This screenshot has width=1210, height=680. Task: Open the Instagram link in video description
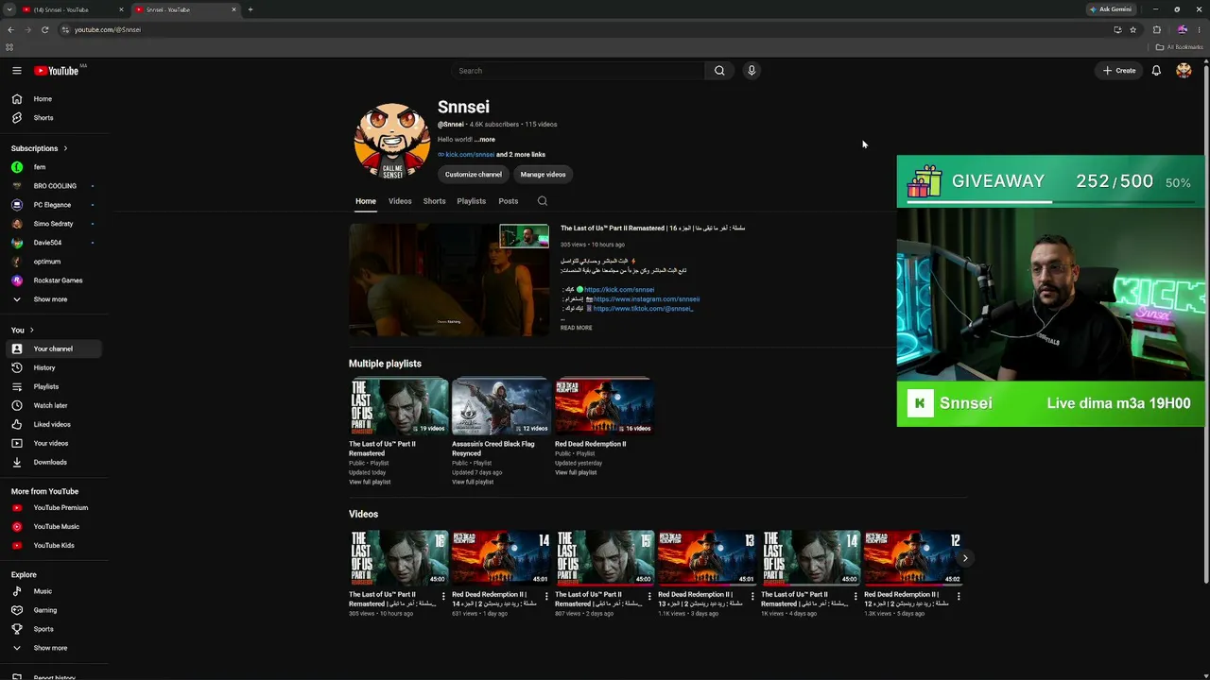click(x=647, y=299)
